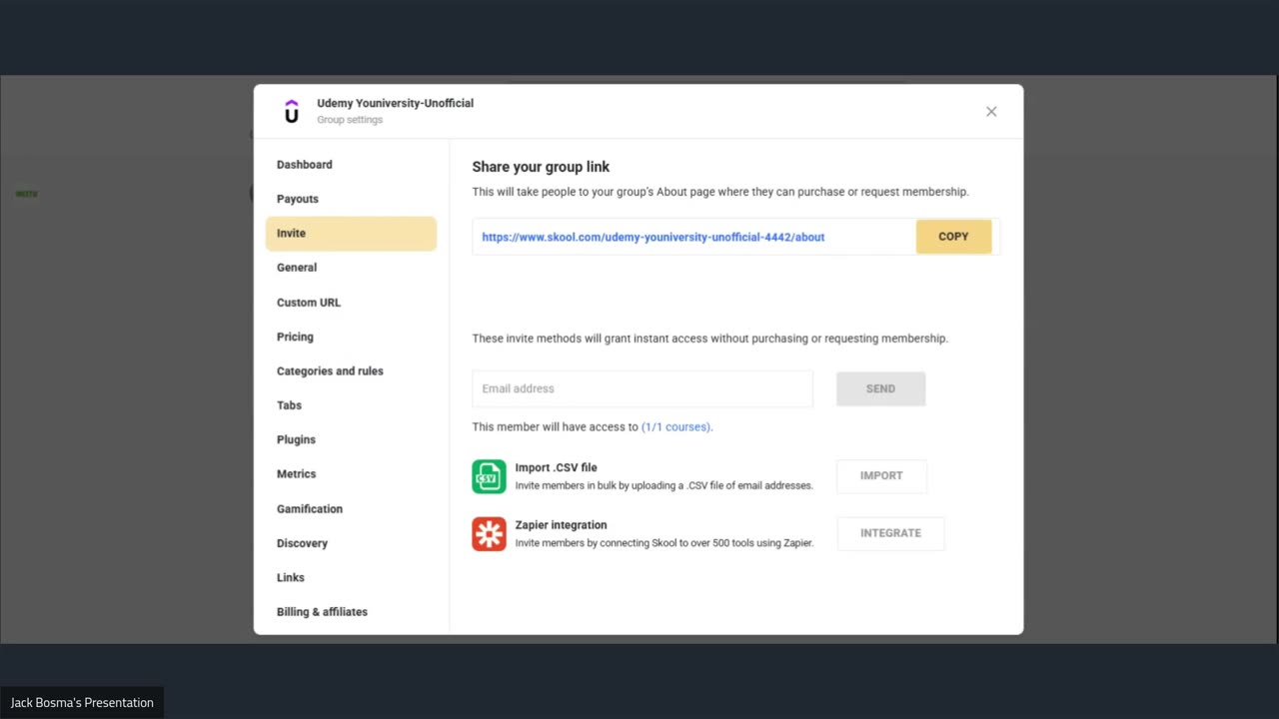Click the 'Udemy Youniversity-Unofficial' group name
This screenshot has width=1279, height=719.
click(x=395, y=103)
